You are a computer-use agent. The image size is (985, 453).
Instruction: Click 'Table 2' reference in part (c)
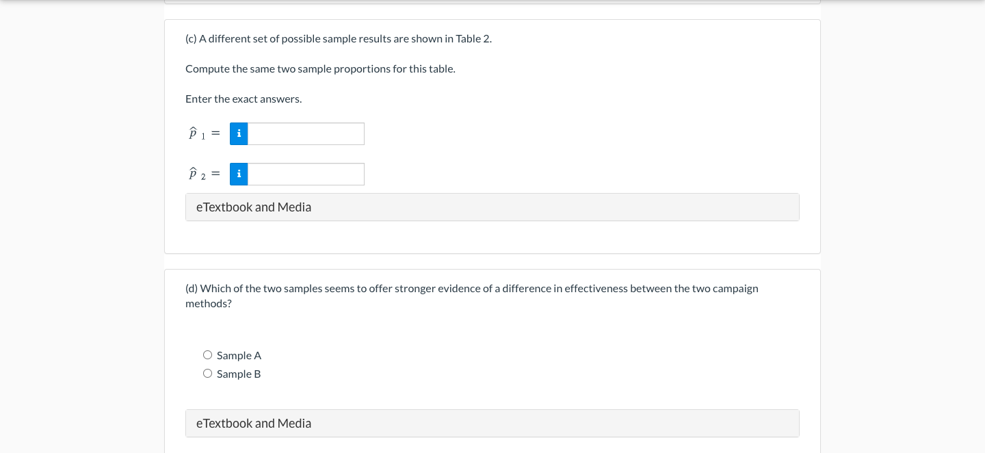coord(473,39)
